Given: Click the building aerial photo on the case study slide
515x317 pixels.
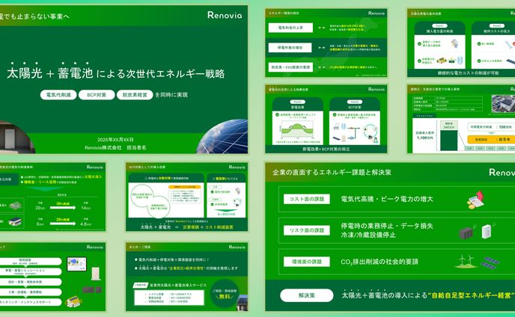Looking at the screenshot, I should [x=503, y=104].
